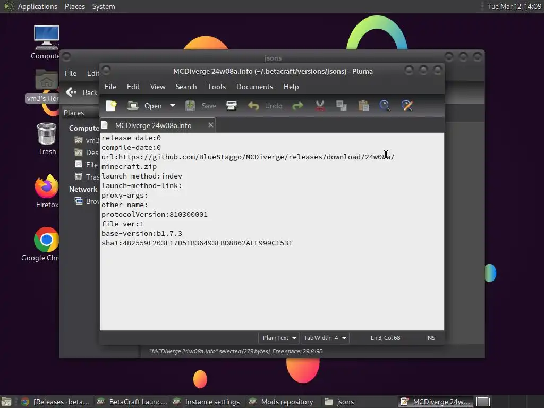Screen dimensions: 544x408
Task: Click the proxy-args: line
Action: 124,195
